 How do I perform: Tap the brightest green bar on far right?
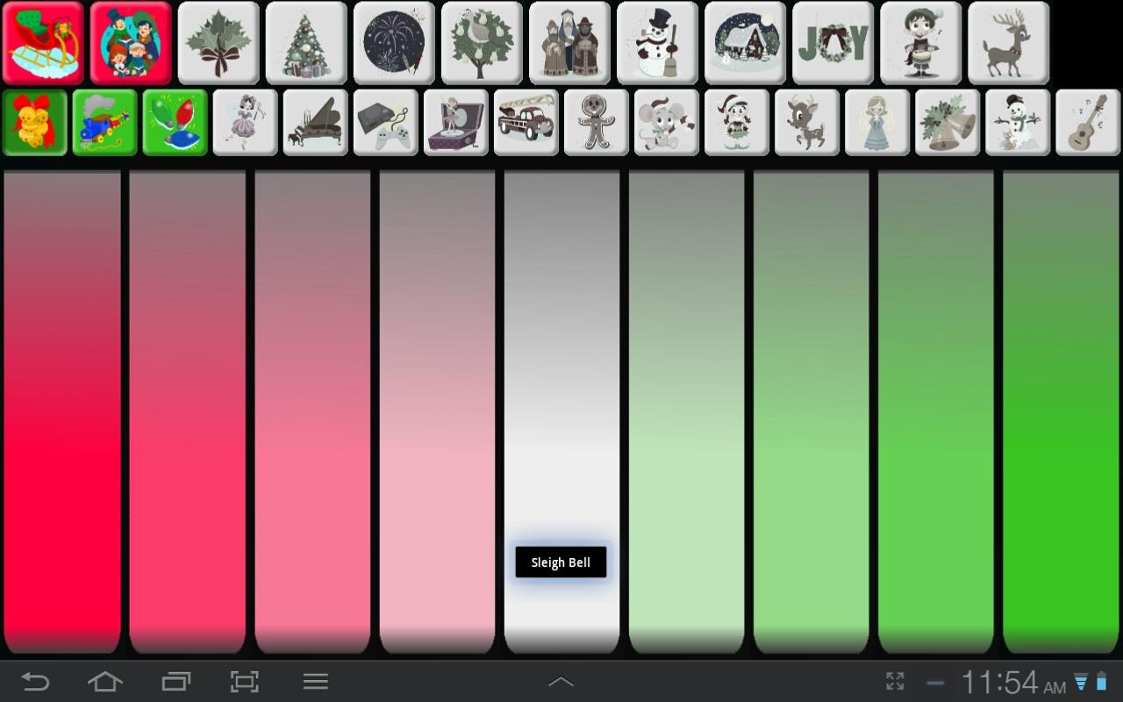(1061, 412)
